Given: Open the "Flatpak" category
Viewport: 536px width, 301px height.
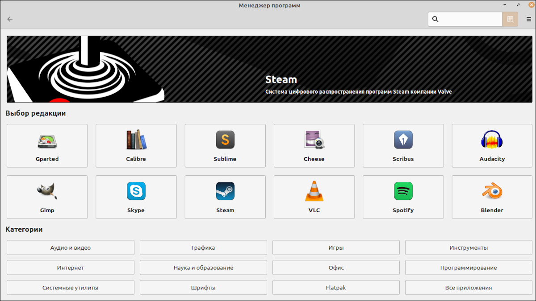Looking at the screenshot, I should pos(336,288).
